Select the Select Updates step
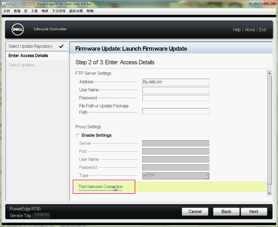 37,65
